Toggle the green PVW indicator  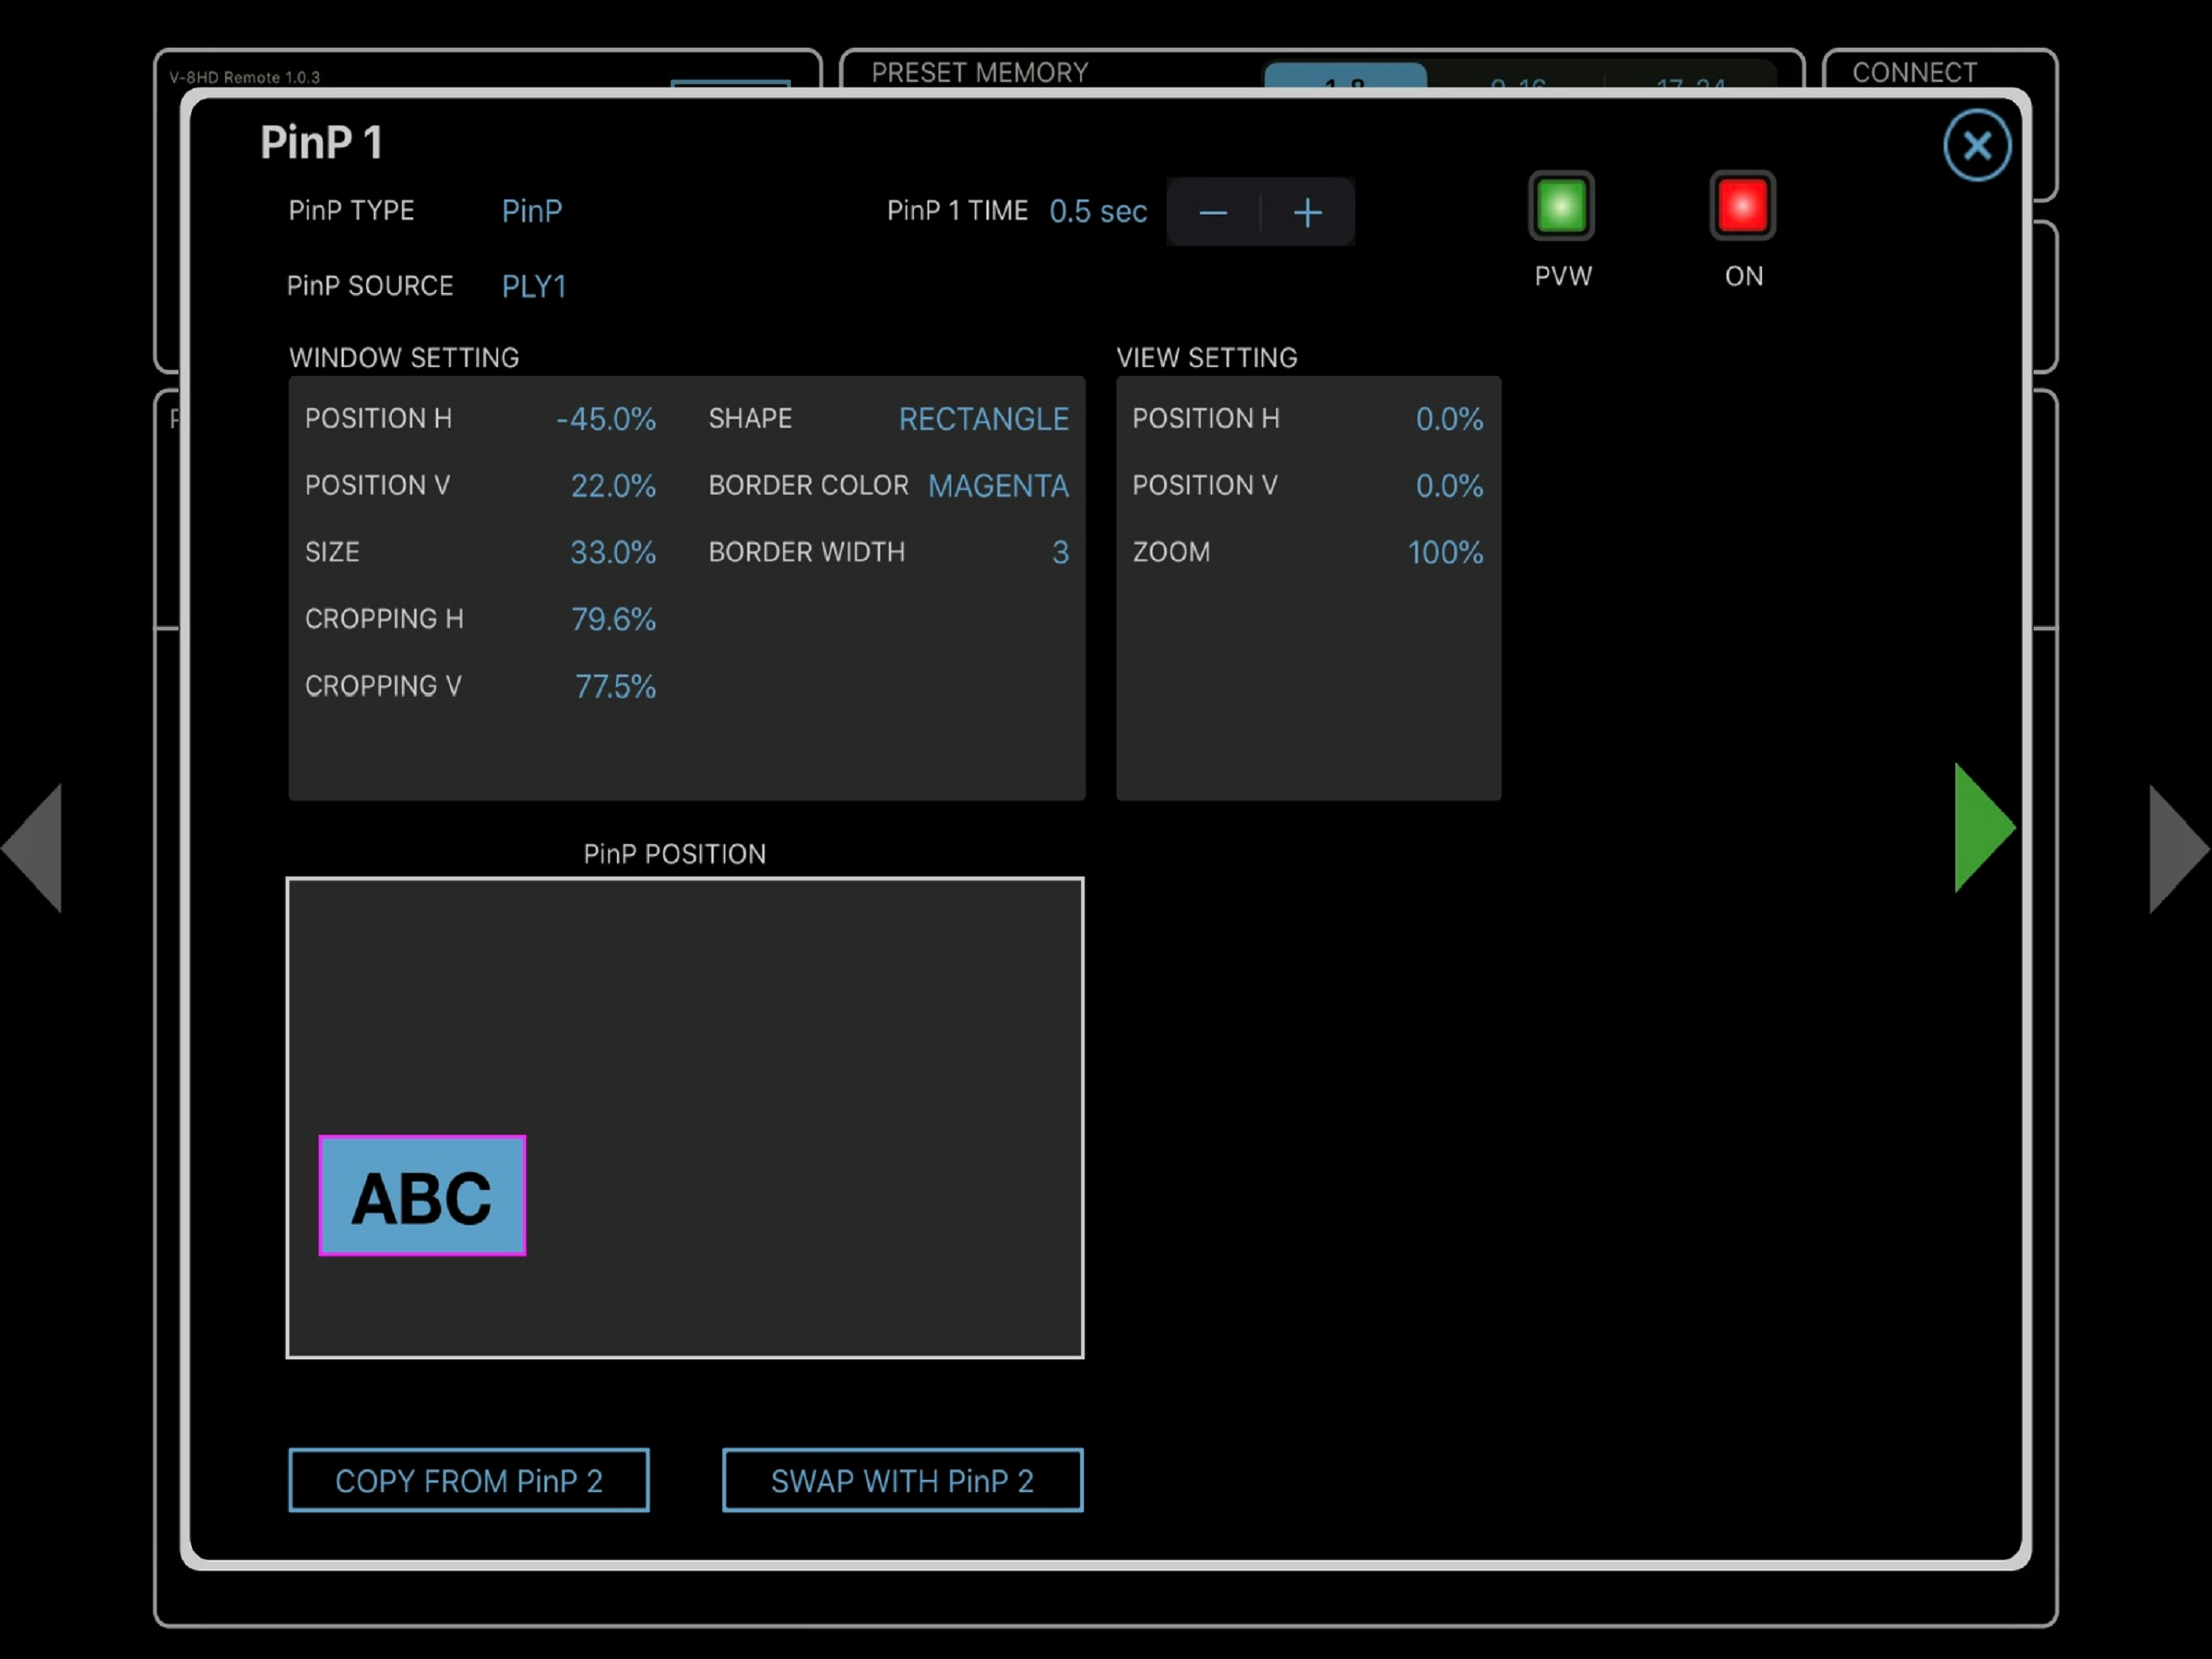[1562, 207]
